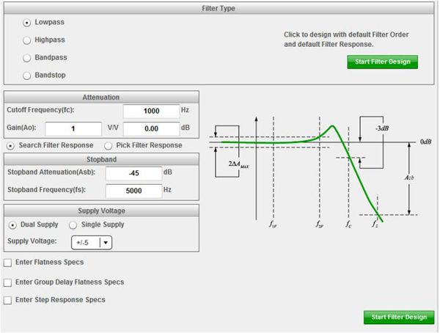The width and height of the screenshot is (440, 333).
Task: Click the Stopband Frequency(fs) label
Action: click(47, 190)
